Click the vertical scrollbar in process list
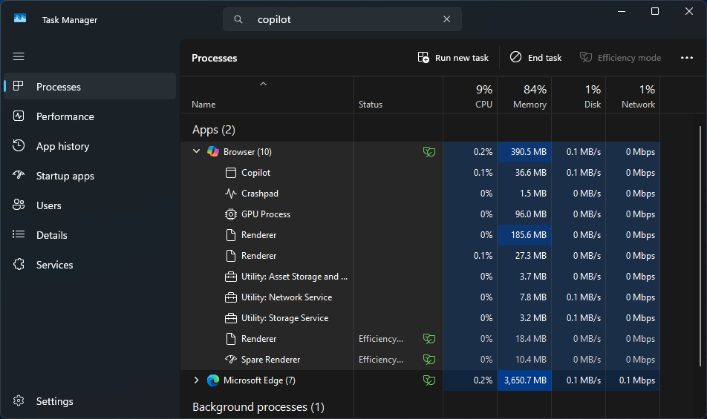 pos(701,245)
